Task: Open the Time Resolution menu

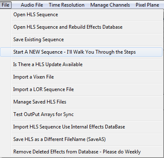Action: pos(67,5)
